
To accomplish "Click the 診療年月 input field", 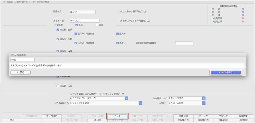I will tap(82, 12).
